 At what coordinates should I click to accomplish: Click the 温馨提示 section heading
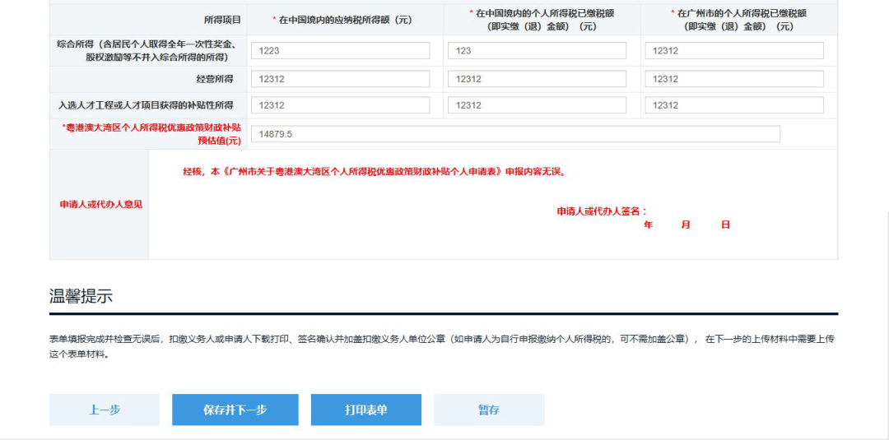[81, 297]
